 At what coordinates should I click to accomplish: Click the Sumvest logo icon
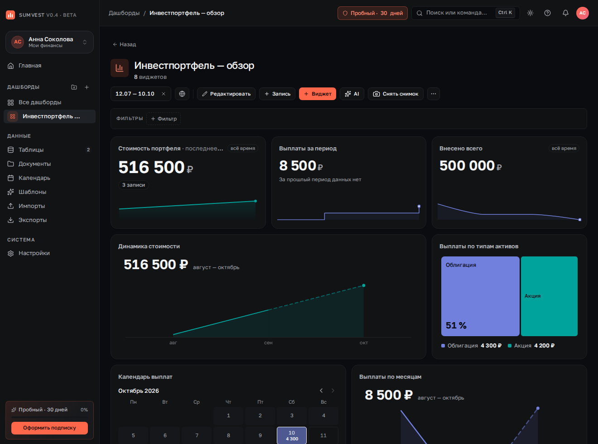coord(10,15)
